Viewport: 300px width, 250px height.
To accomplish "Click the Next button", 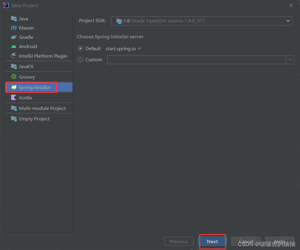I will (212, 241).
